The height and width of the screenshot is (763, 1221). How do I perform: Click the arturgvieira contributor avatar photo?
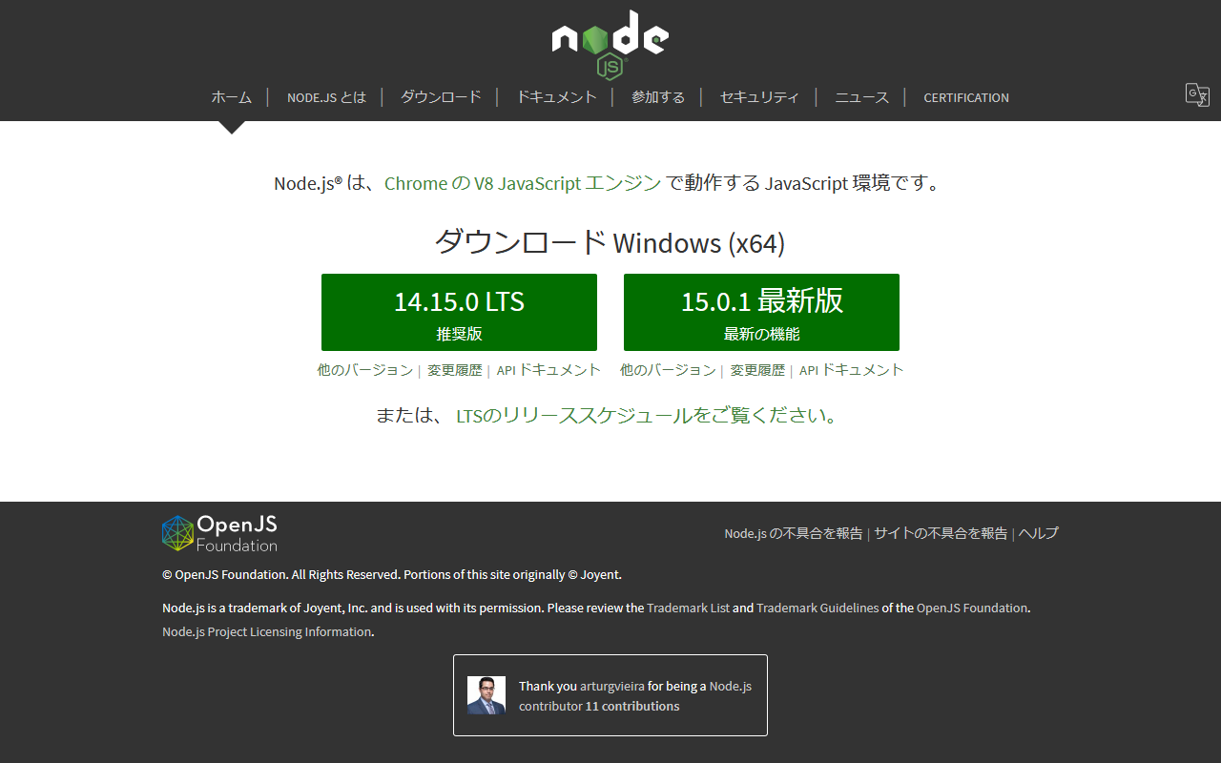[486, 695]
